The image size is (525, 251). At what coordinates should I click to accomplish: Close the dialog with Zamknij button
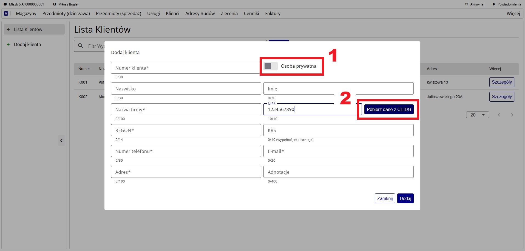point(385,198)
